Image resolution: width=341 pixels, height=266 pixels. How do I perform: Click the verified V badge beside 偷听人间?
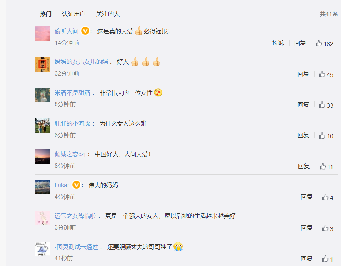[85, 31]
